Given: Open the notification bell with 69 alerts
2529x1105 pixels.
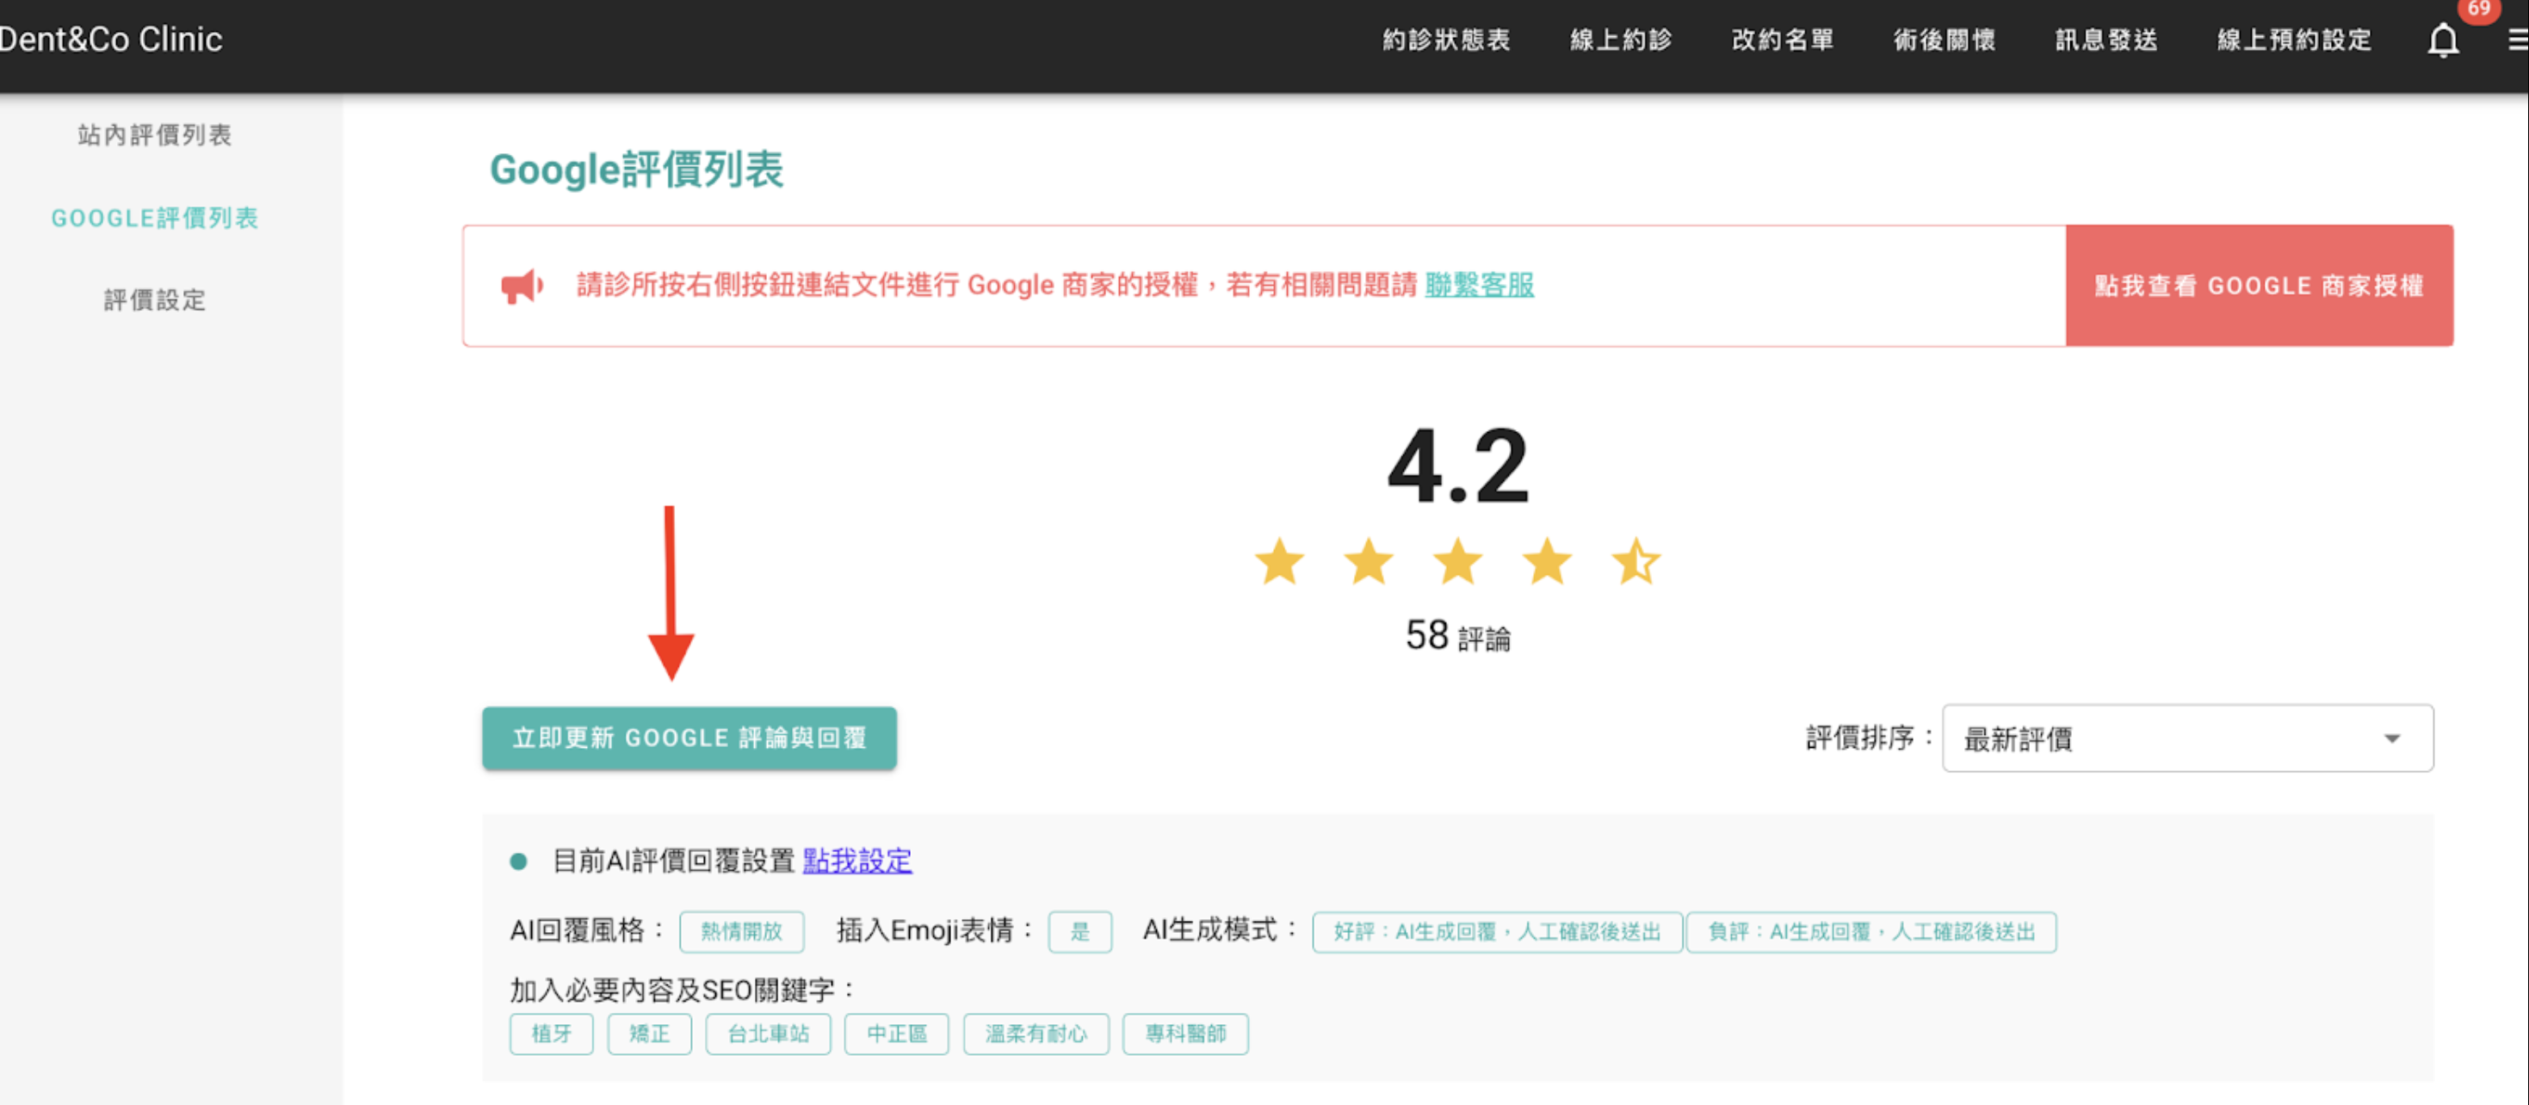Looking at the screenshot, I should (x=2441, y=40).
